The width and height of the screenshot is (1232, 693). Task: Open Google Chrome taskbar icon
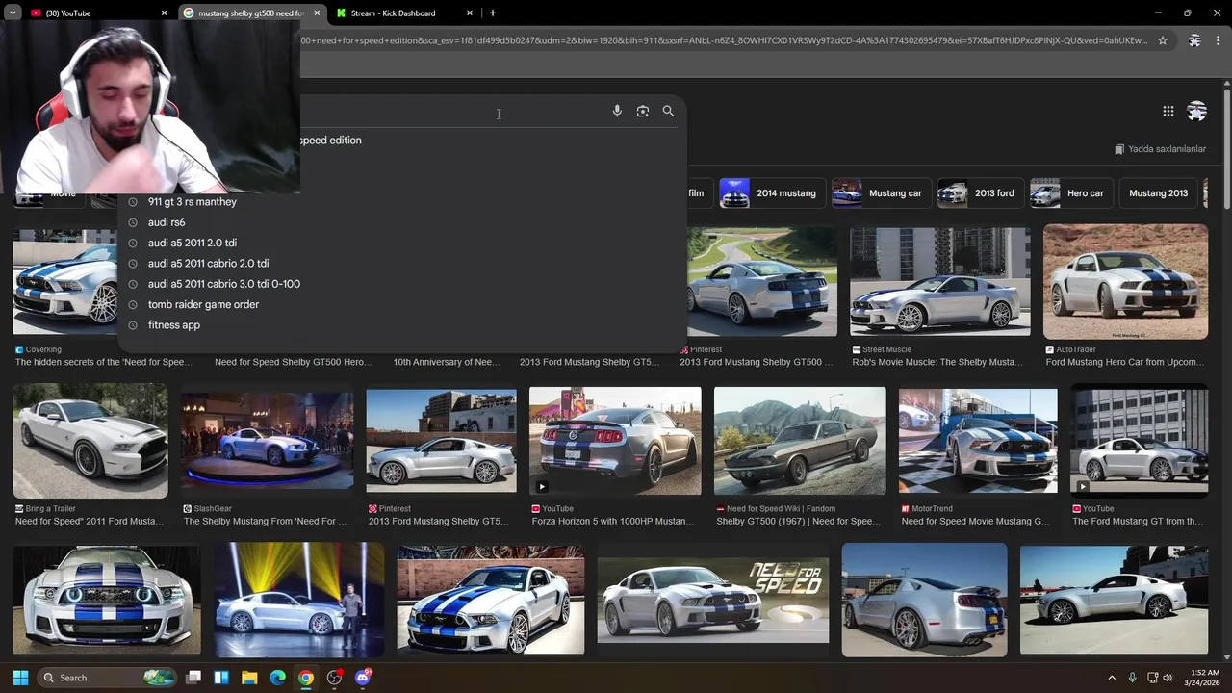[305, 678]
